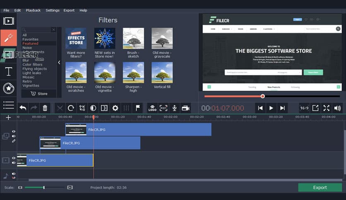Select the Sharpen - high filter
This screenshot has height=200, width=346.
tap(133, 72)
